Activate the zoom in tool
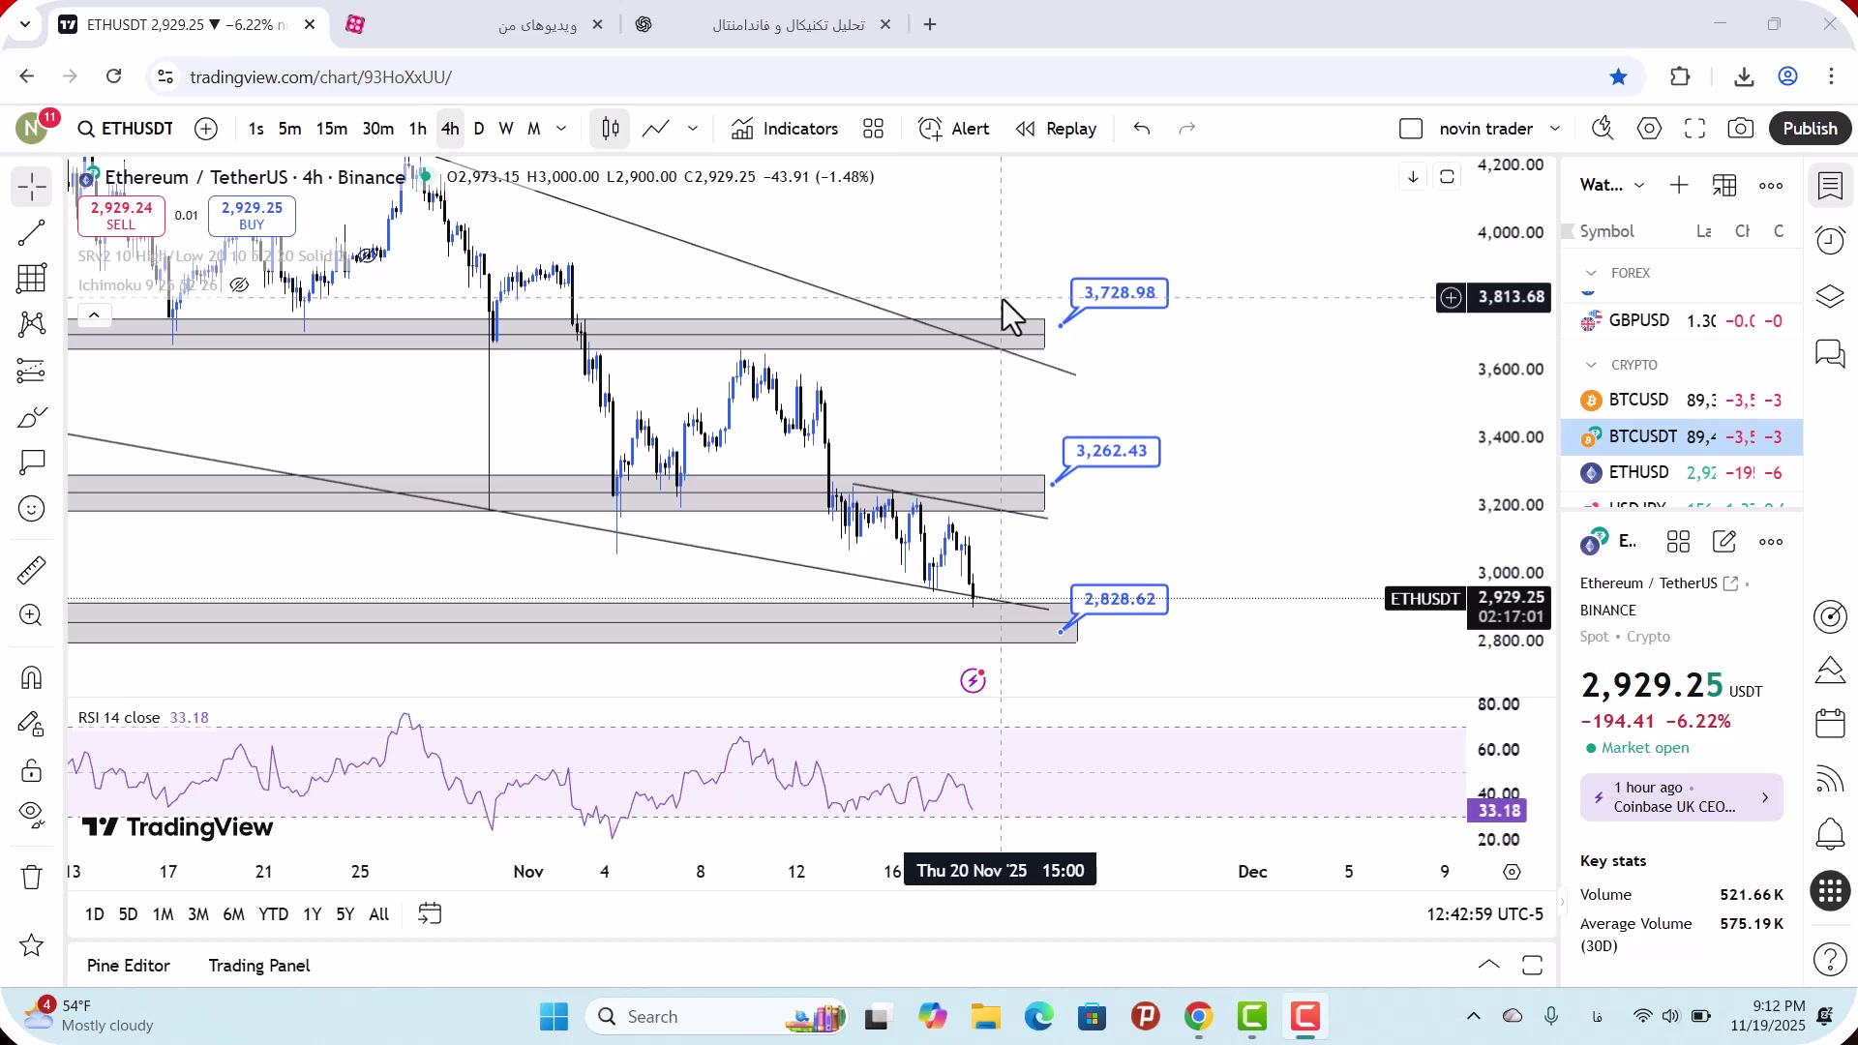This screenshot has width=1858, height=1045. pyautogui.click(x=31, y=615)
